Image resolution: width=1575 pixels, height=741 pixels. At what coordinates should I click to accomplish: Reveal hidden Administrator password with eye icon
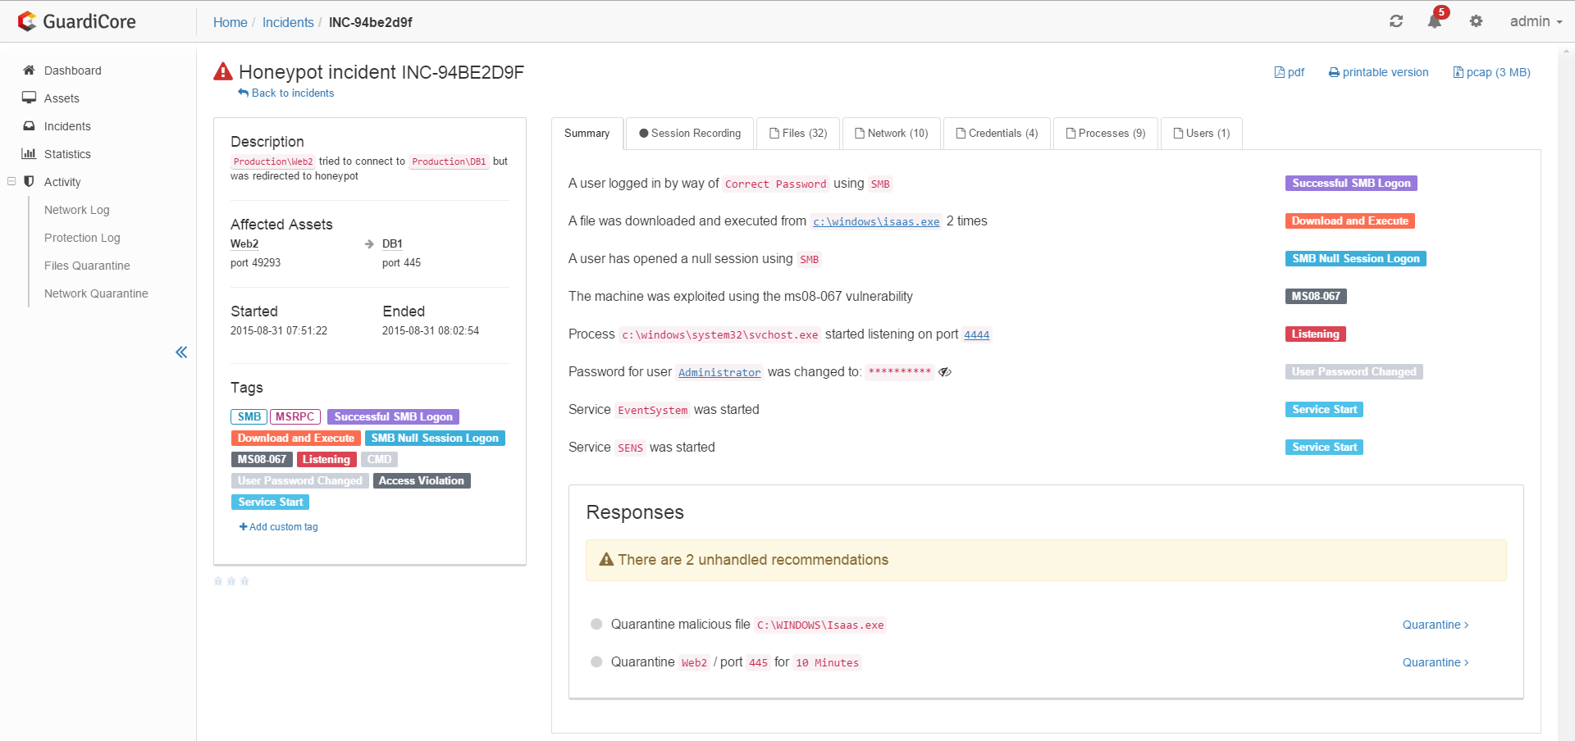point(945,372)
